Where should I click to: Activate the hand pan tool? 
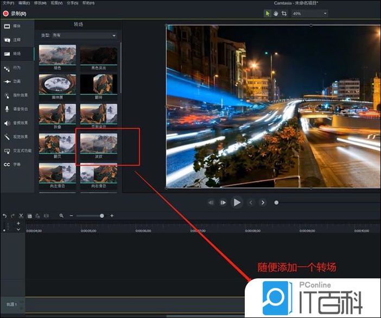click(276, 14)
